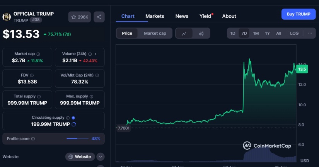Expand the Volume (24h) chevron arrow

96,54
